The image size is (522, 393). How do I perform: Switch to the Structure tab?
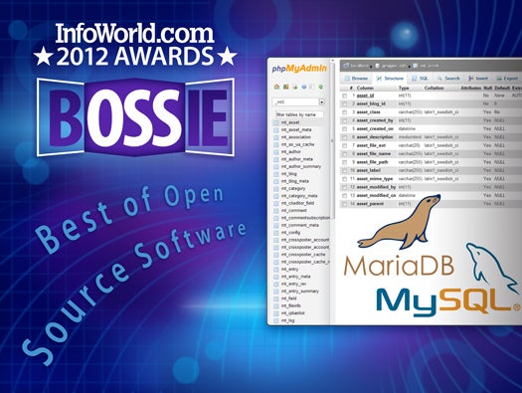point(390,79)
